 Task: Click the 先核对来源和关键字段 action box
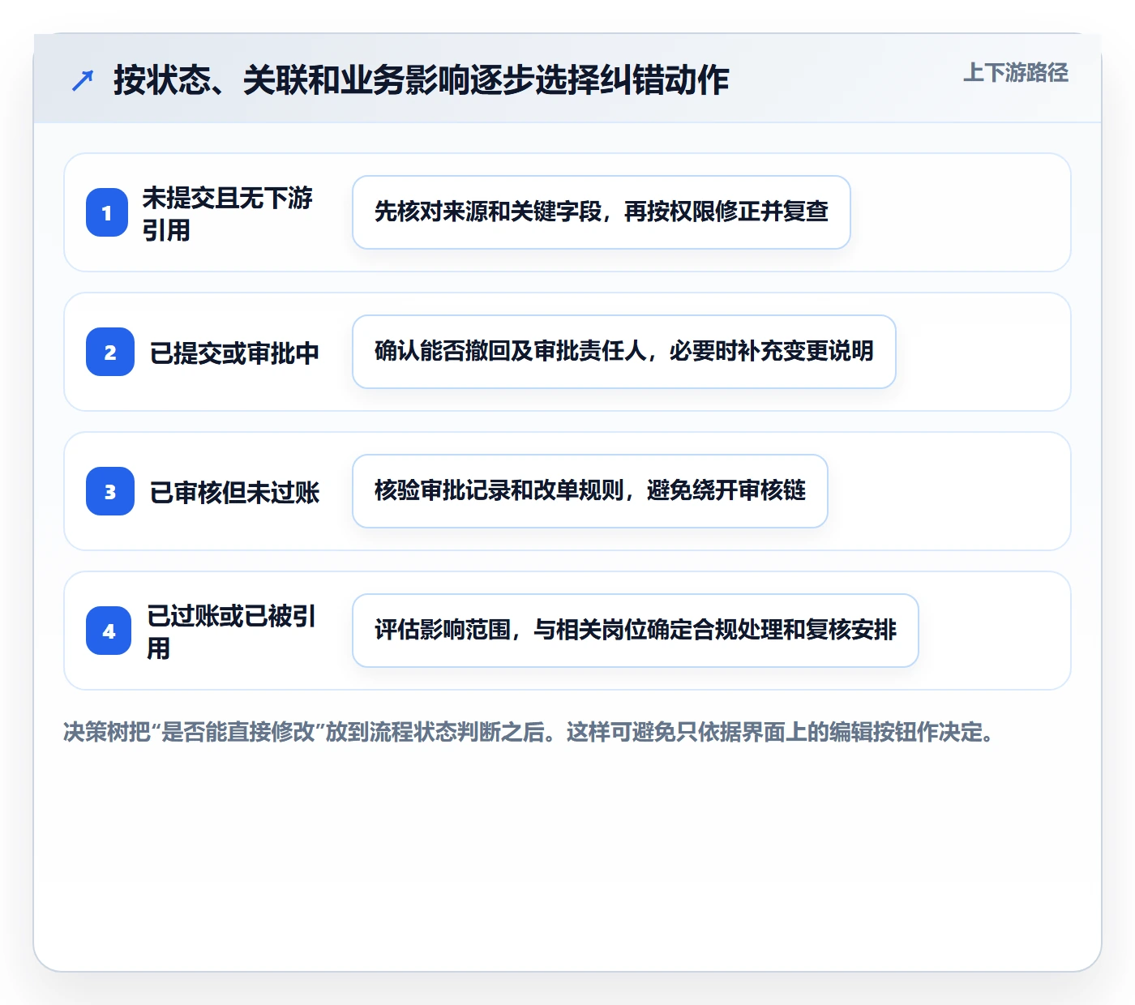(x=602, y=212)
